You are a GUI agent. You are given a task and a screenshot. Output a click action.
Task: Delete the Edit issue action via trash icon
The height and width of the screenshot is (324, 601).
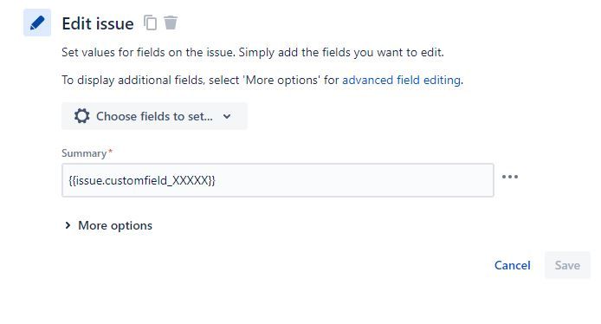tap(171, 23)
